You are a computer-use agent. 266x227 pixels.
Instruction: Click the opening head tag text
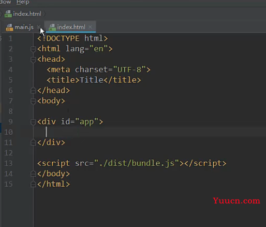tap(51, 59)
